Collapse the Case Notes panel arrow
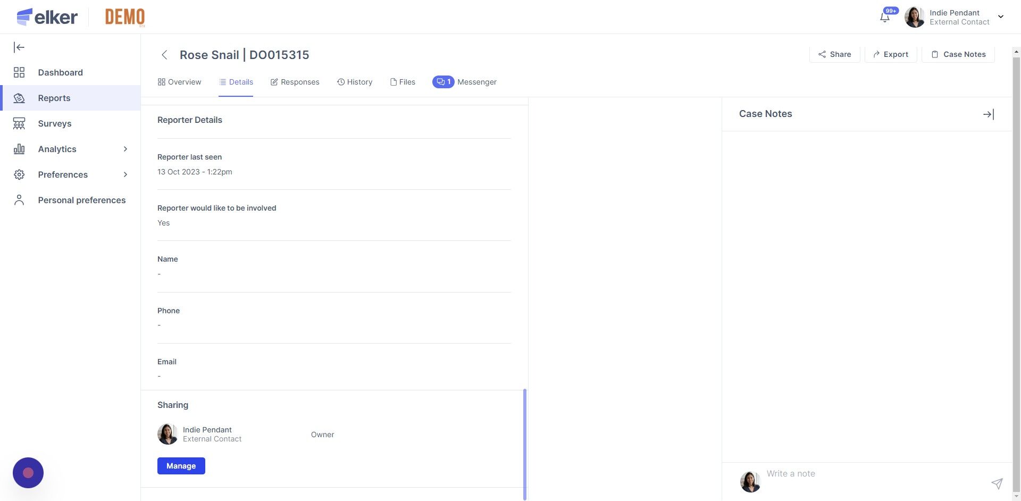 (x=989, y=114)
